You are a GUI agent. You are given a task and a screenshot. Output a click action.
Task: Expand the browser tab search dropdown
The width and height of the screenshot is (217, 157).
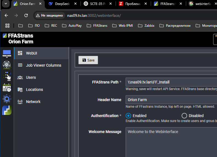click(6, 4)
